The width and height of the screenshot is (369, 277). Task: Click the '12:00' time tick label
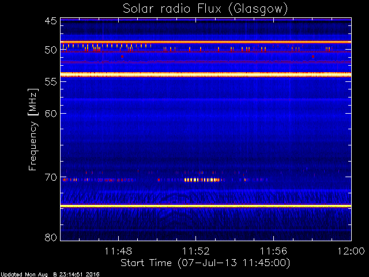[x=351, y=251]
